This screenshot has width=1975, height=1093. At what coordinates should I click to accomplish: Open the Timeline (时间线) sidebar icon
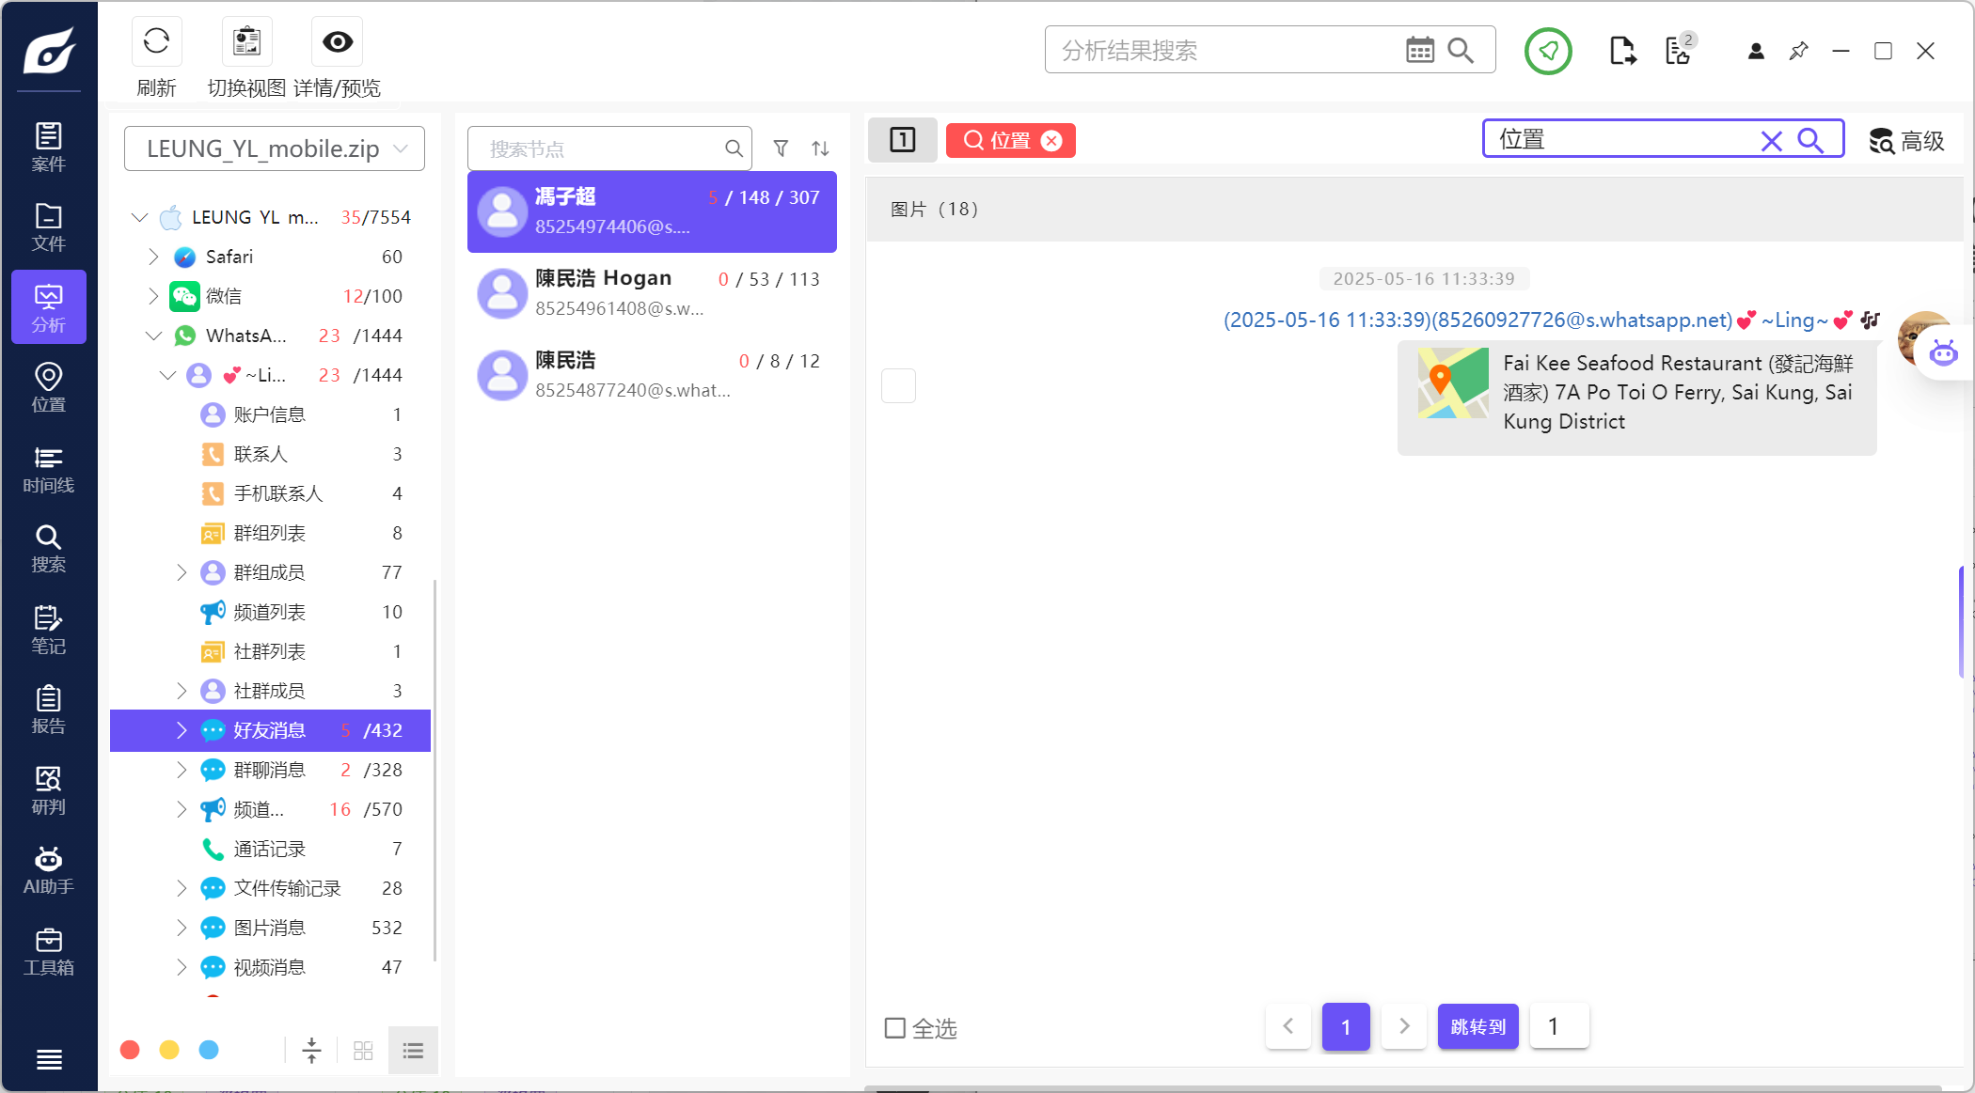[x=48, y=470]
